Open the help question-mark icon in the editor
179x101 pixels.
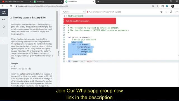pyautogui.click(x=171, y=12)
